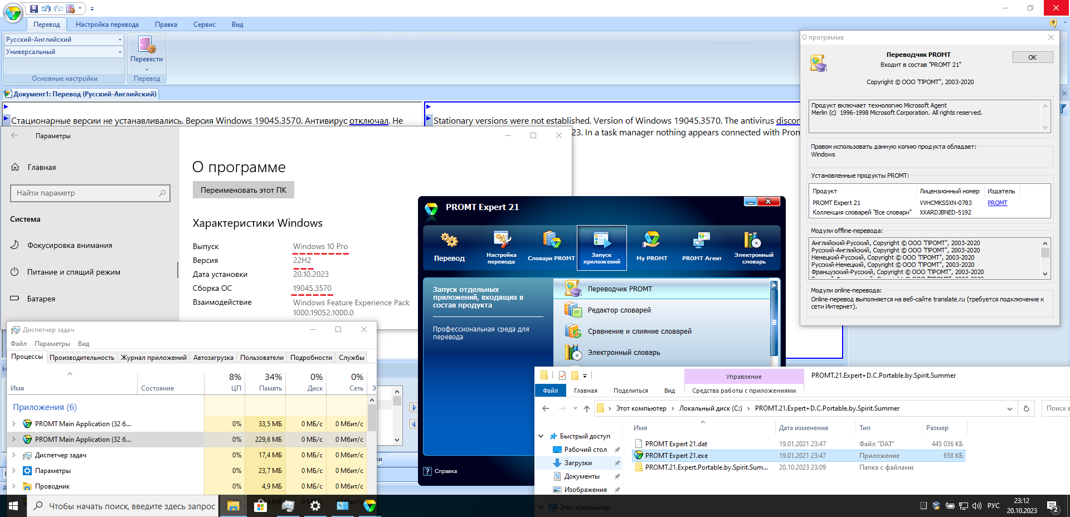Click the undo icon in quick access toolbar

click(x=46, y=8)
